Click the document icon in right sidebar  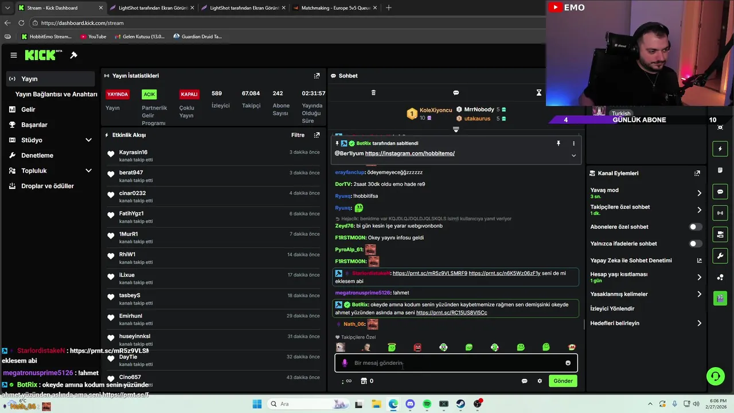click(720, 170)
